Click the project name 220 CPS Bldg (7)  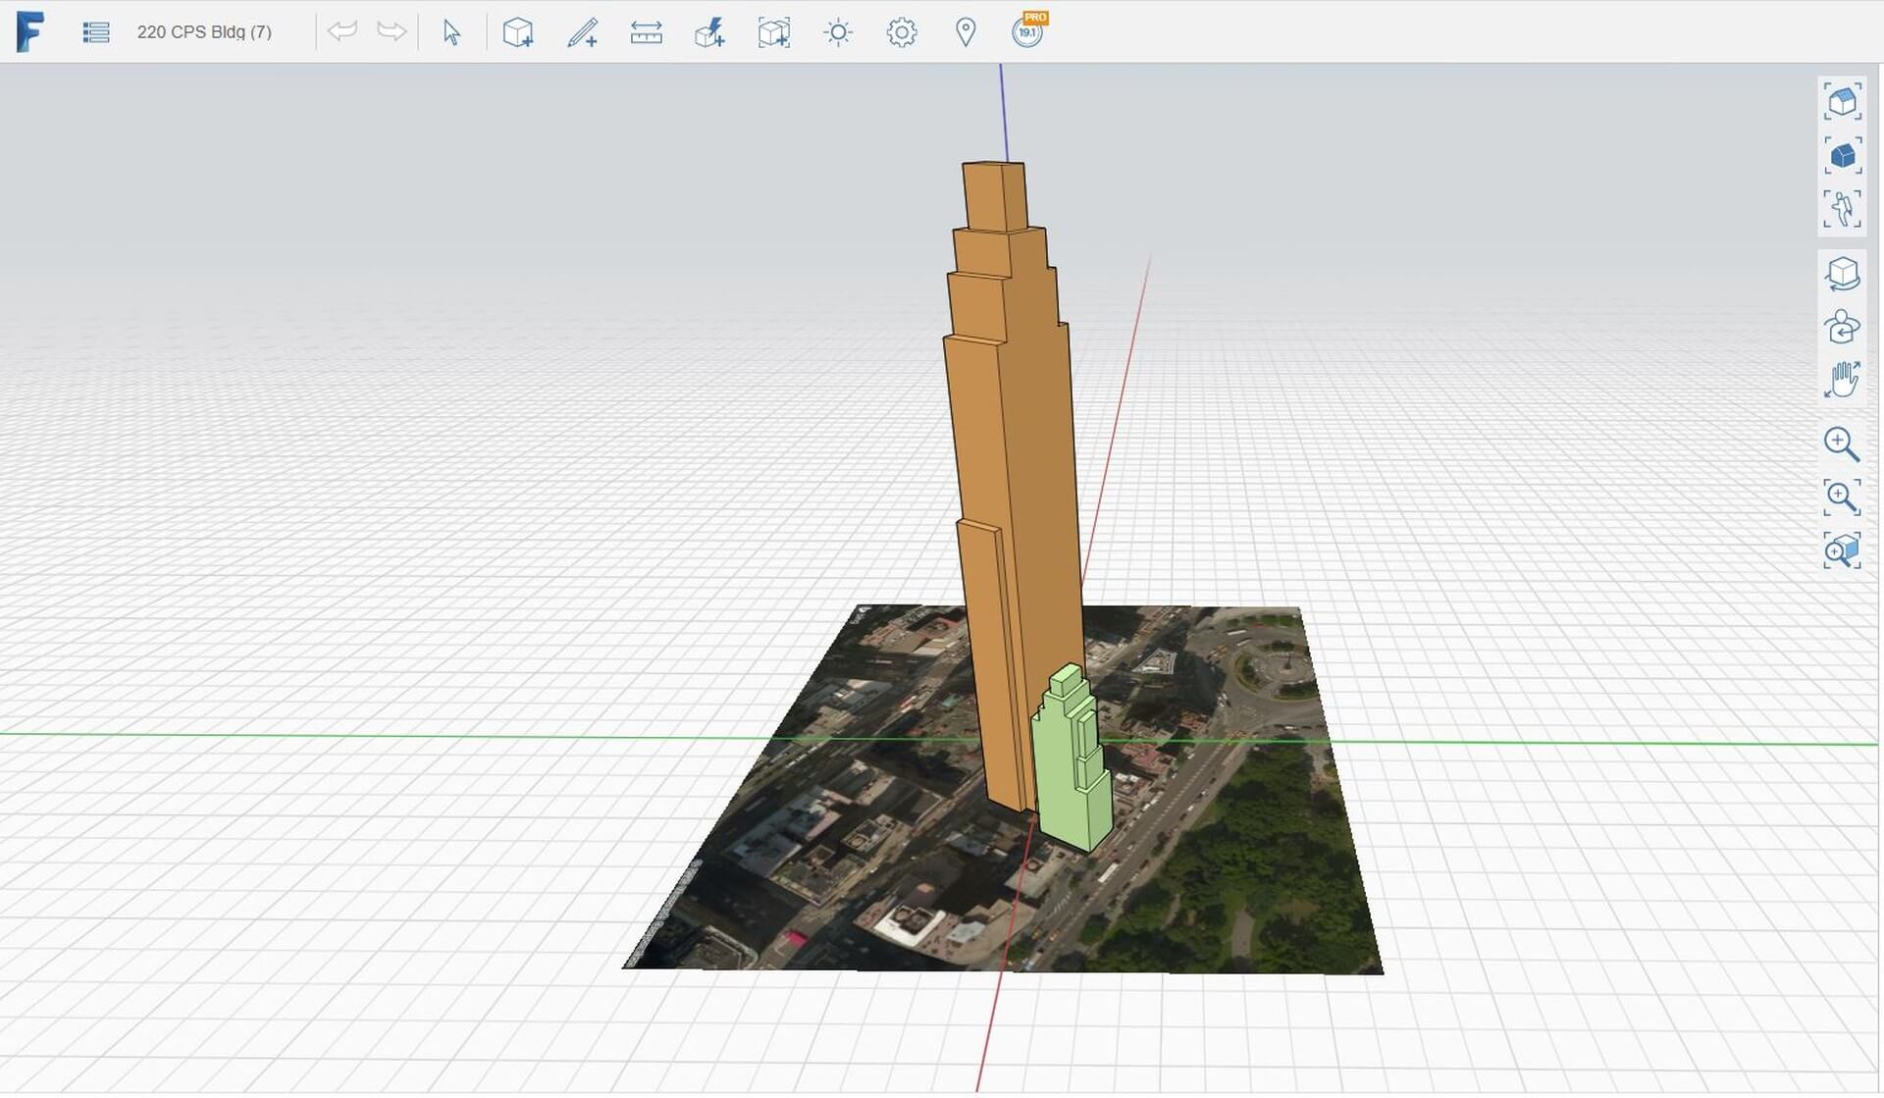[204, 32]
